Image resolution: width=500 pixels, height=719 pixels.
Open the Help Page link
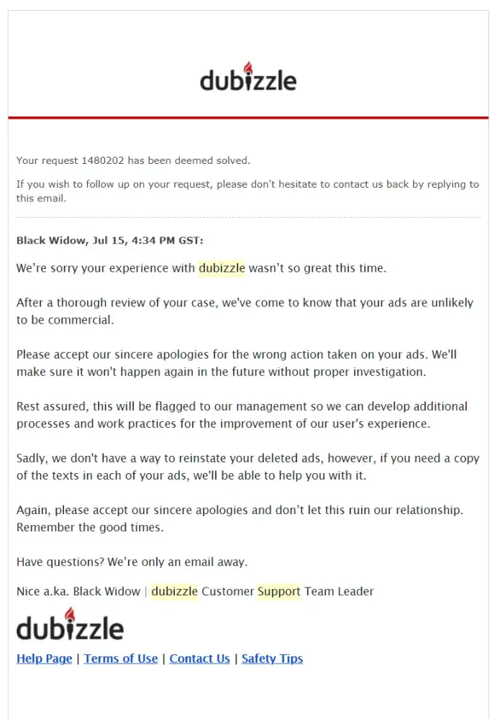point(44,659)
